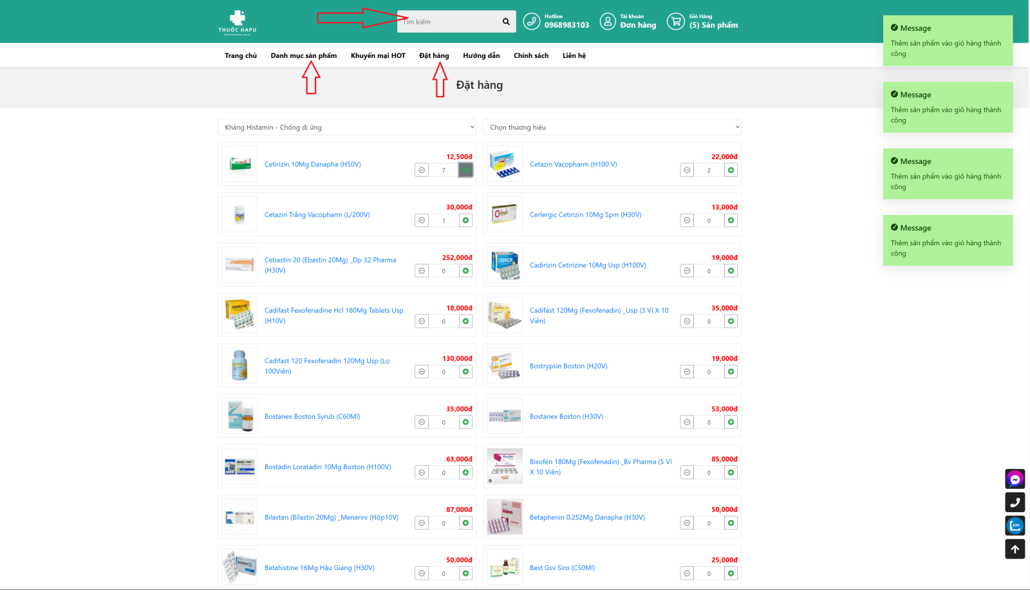Click the hotline phone icon in header
The height and width of the screenshot is (590, 1030).
click(531, 22)
